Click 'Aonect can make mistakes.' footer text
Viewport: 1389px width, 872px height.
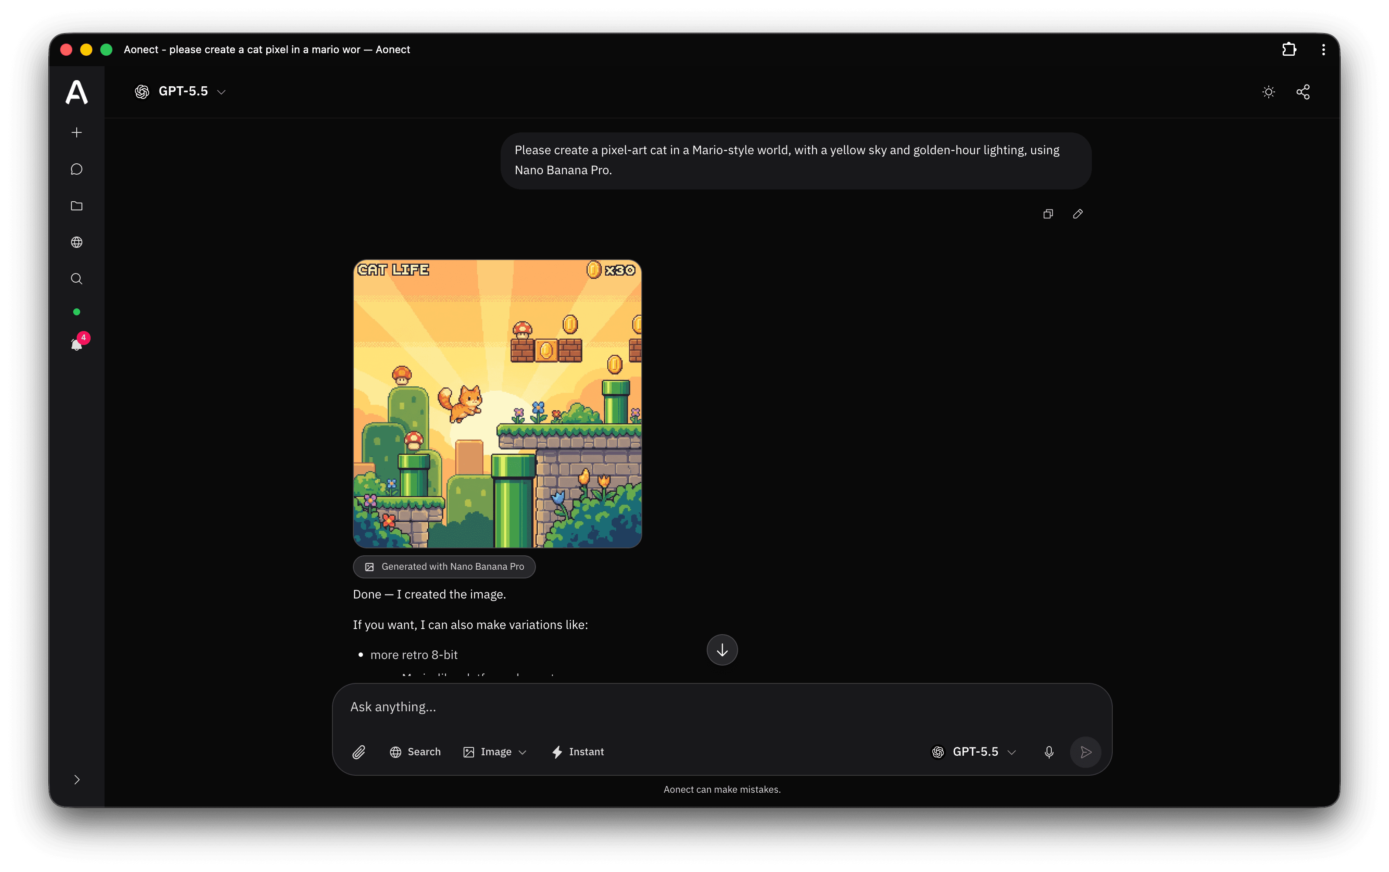[722, 790]
